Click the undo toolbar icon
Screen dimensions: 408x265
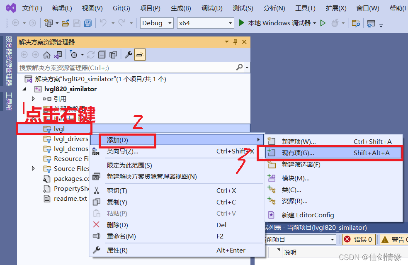click(x=103, y=23)
